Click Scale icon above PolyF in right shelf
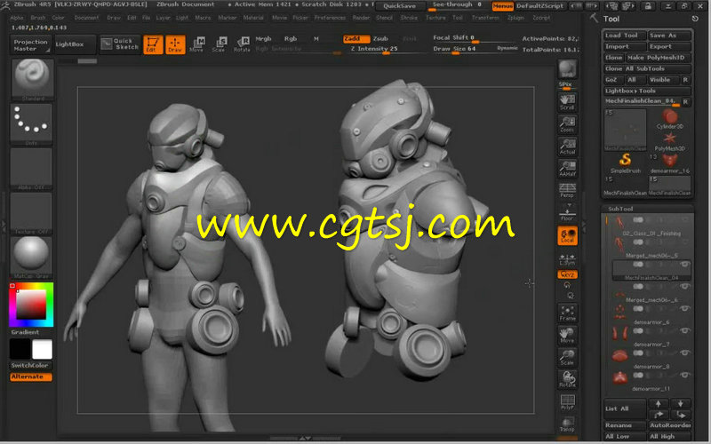The image size is (711, 444). tap(567, 358)
